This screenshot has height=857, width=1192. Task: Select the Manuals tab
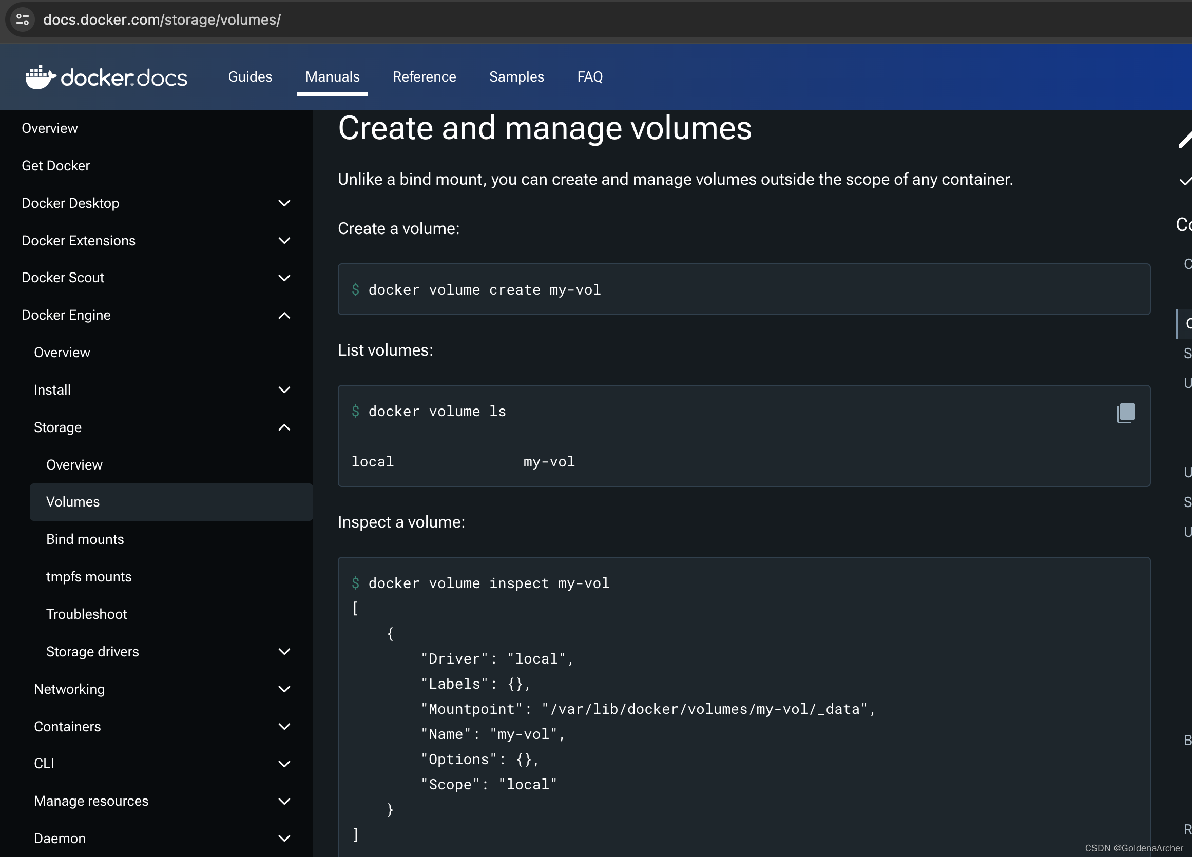(x=332, y=76)
